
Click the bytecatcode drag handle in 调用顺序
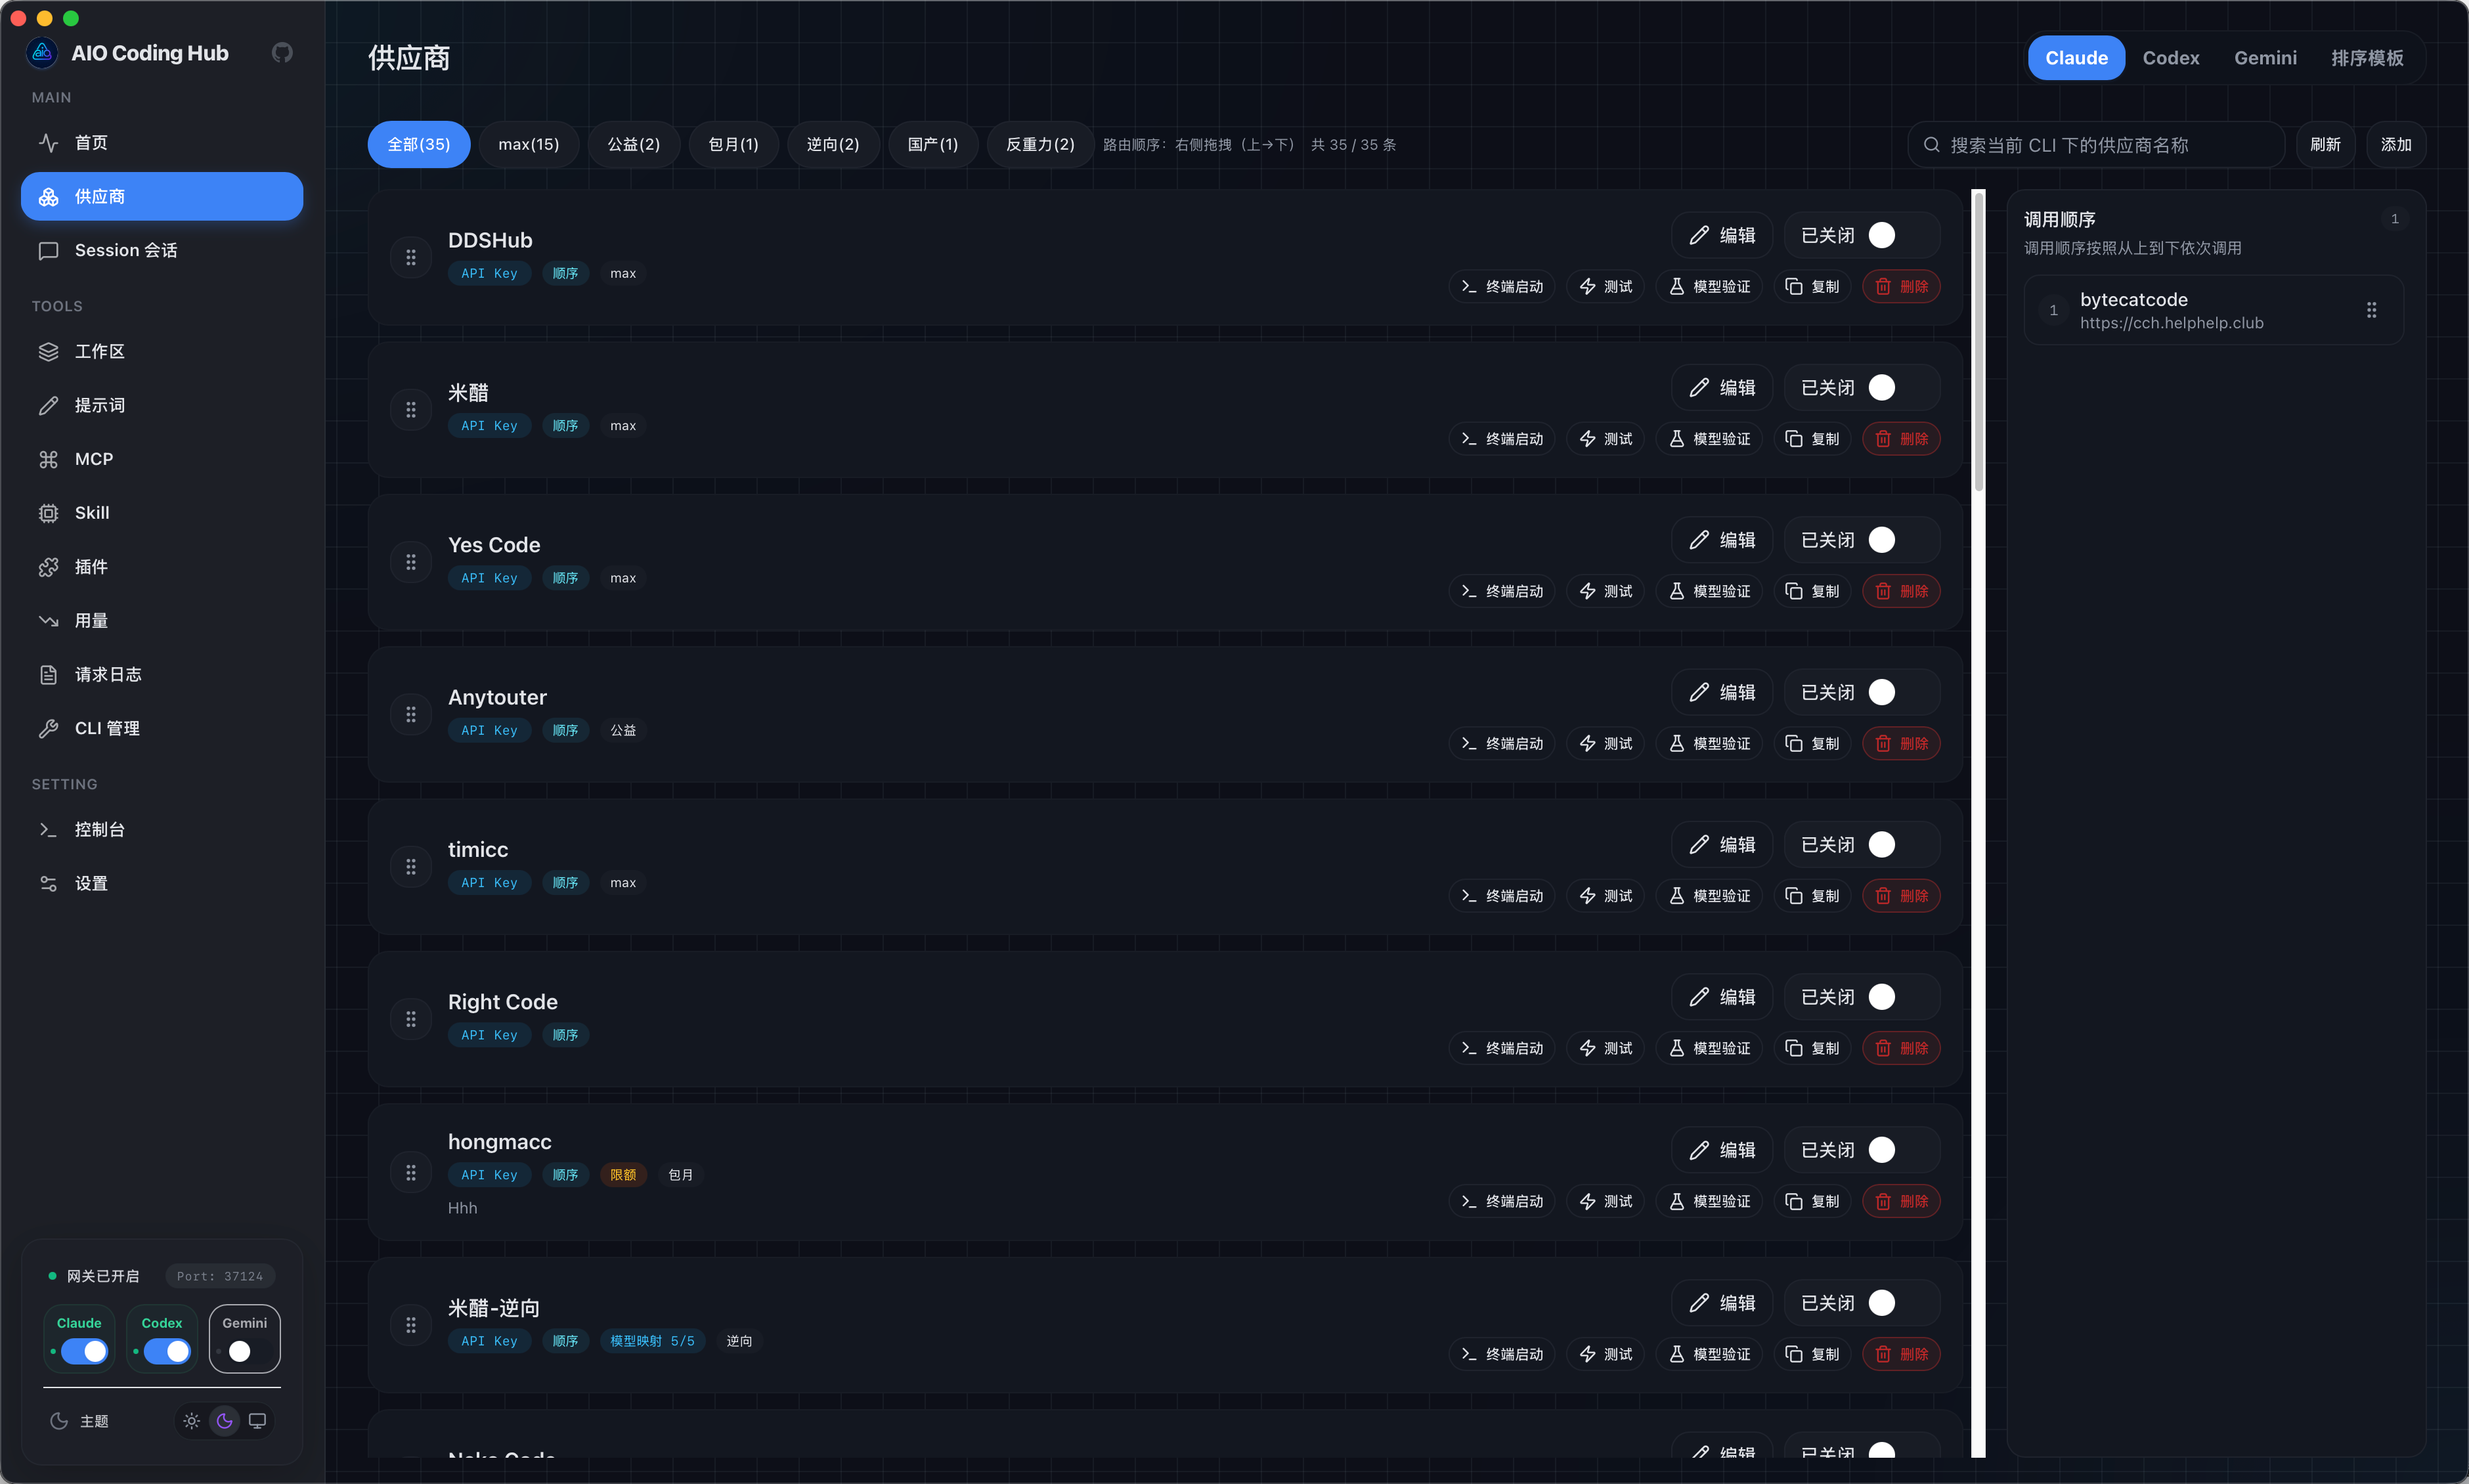(2371, 310)
